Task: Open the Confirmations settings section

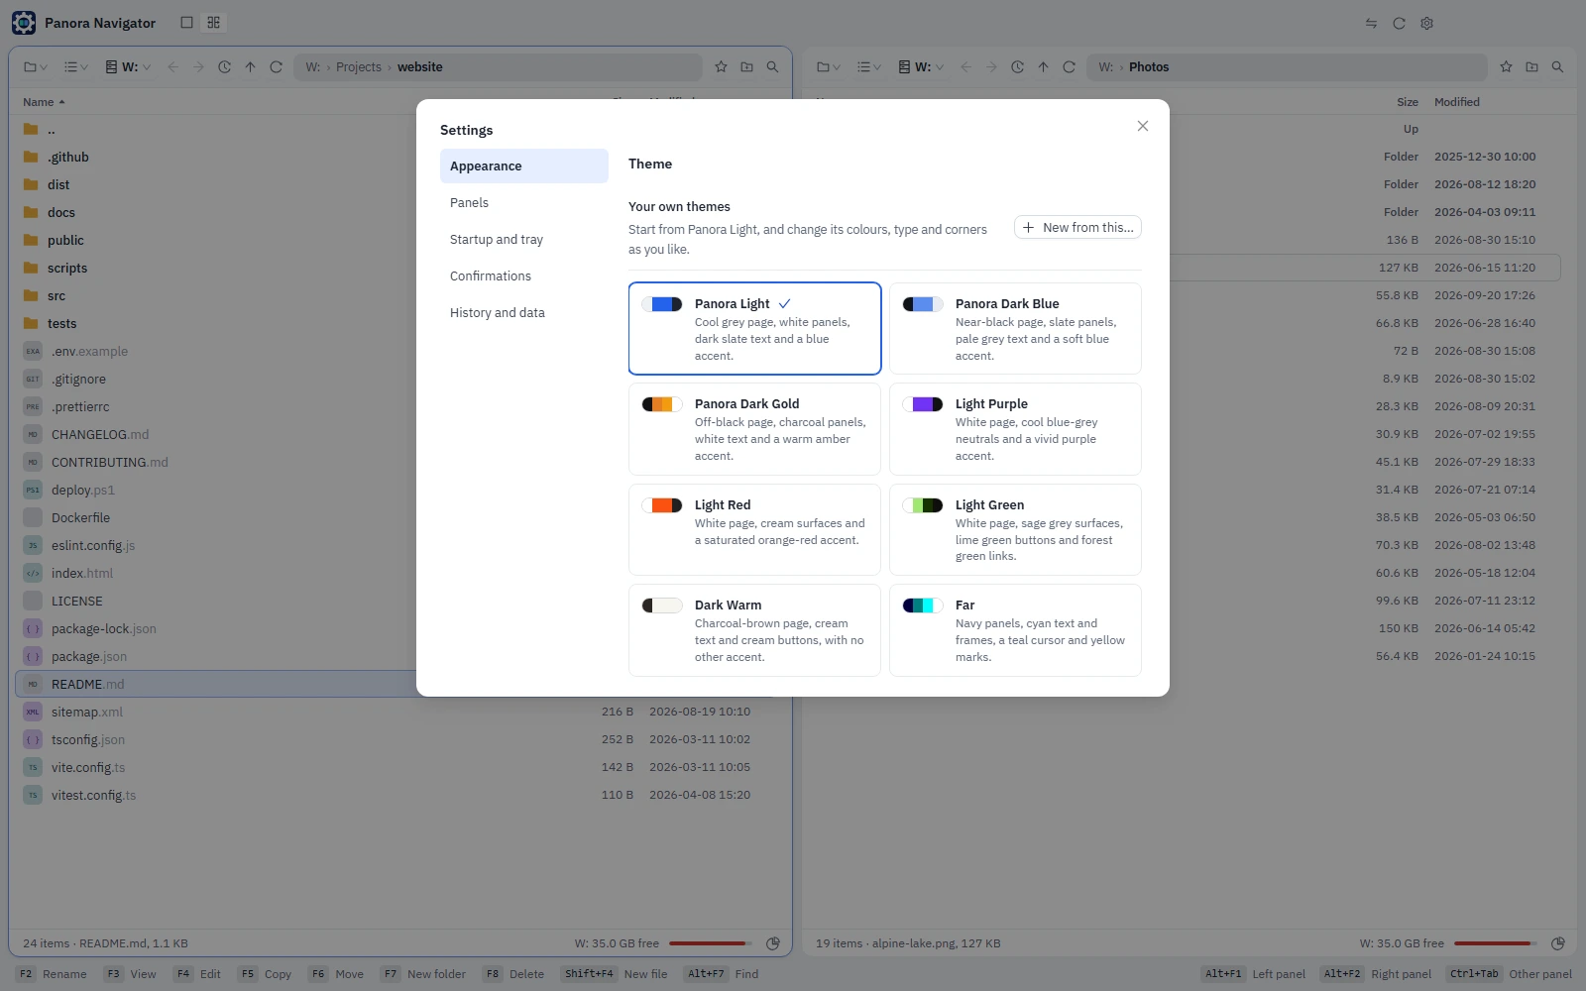Action: click(x=524, y=275)
